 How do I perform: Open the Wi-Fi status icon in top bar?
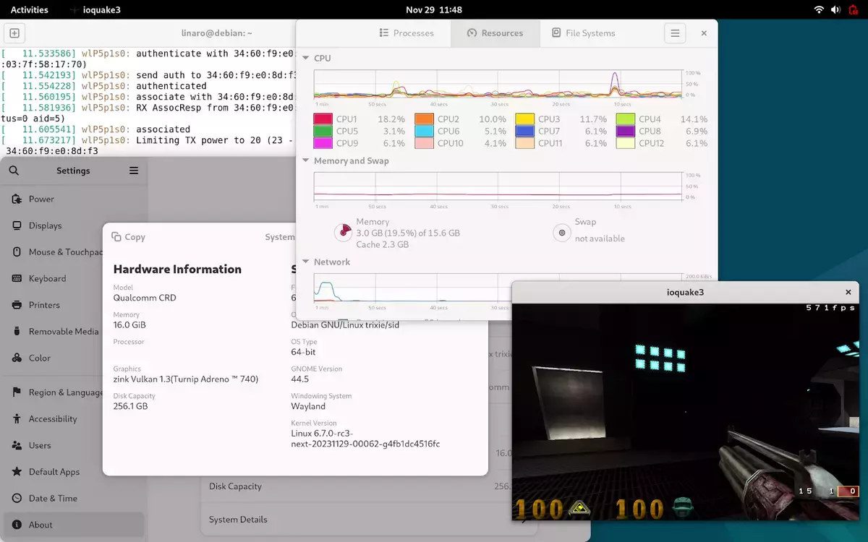820,9
